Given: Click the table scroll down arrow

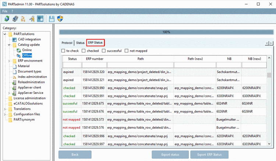Looking at the screenshot, I should point(269,144).
